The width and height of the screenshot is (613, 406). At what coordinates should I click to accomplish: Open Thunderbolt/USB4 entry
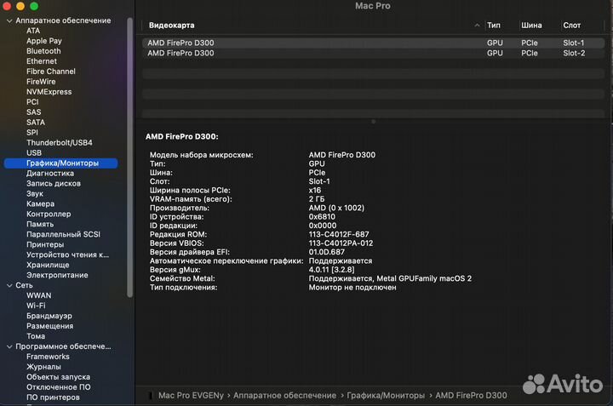click(x=60, y=142)
